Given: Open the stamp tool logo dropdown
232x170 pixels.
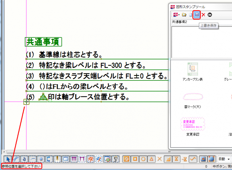Looking at the screenshot, I should [x=176, y=15].
